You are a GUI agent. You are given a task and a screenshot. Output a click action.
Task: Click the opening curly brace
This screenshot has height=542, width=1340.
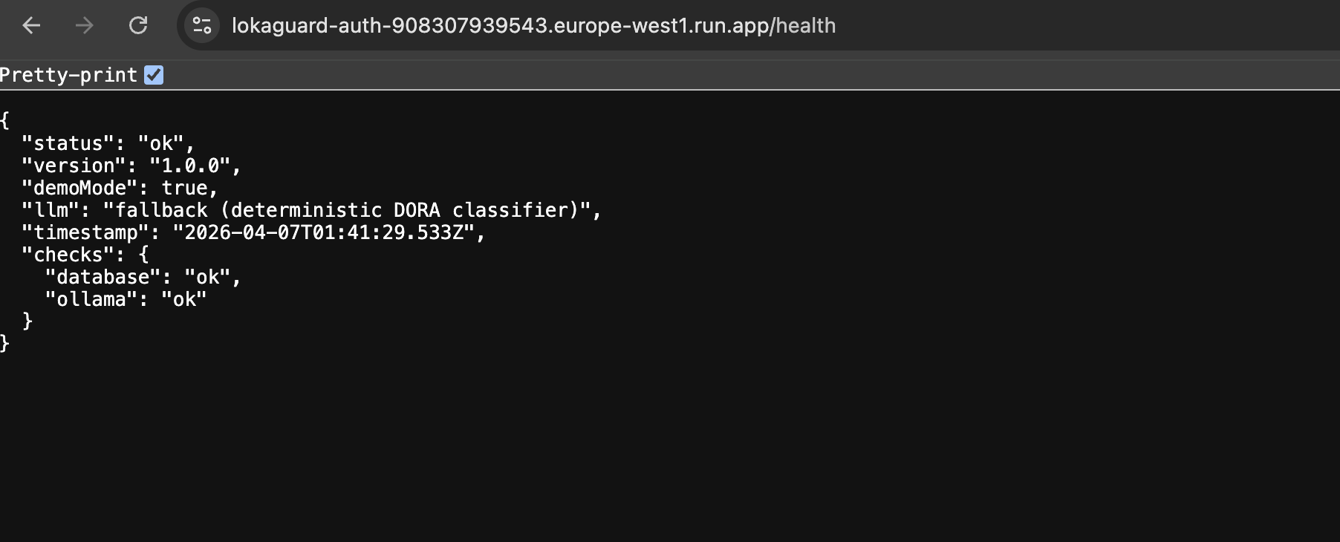pos(5,120)
